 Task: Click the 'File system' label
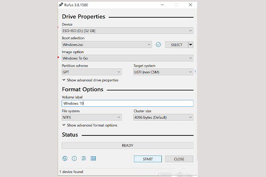click(70, 111)
